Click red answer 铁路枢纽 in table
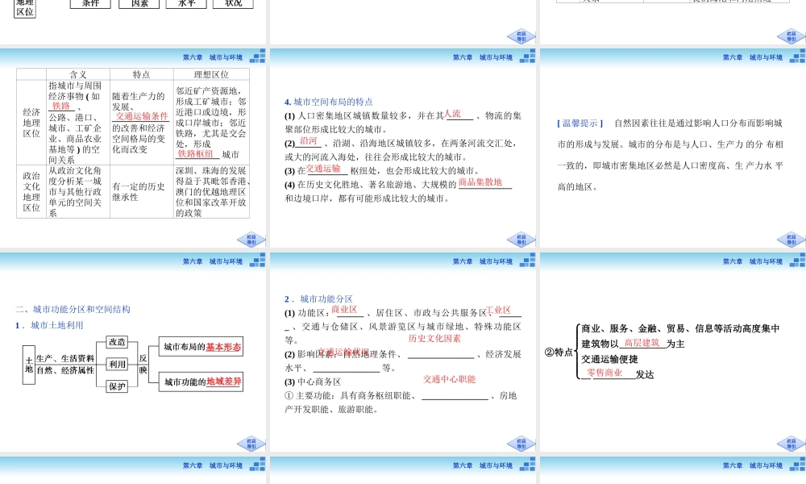This screenshot has width=806, height=484. click(x=195, y=154)
